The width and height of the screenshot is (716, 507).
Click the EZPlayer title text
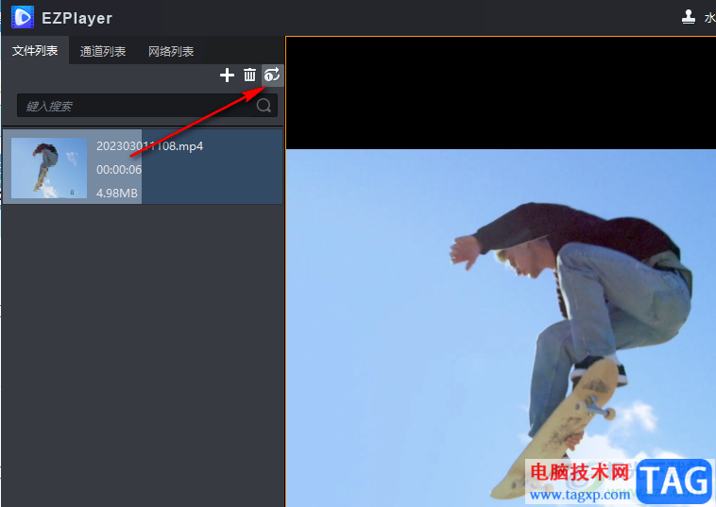(77, 18)
